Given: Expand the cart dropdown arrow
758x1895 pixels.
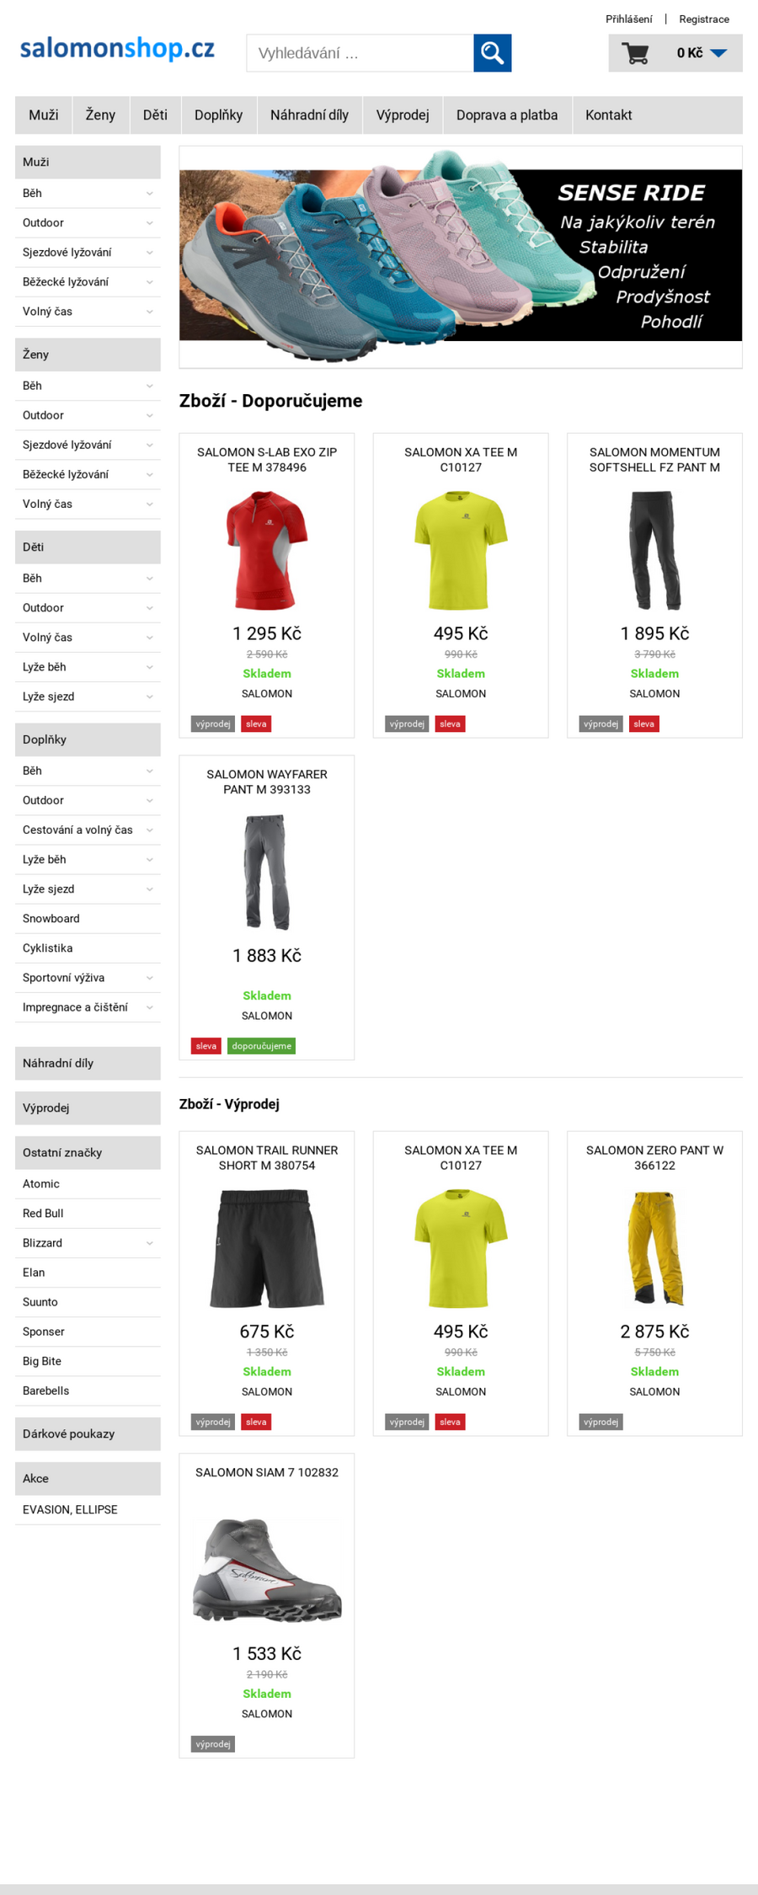Looking at the screenshot, I should [718, 53].
